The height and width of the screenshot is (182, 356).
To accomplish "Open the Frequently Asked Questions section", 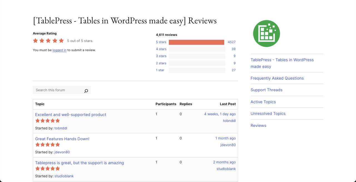I will [277, 78].
